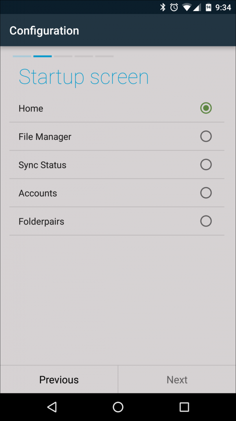Enable the Folderpairs radio button
This screenshot has height=421, width=236.
(x=206, y=221)
